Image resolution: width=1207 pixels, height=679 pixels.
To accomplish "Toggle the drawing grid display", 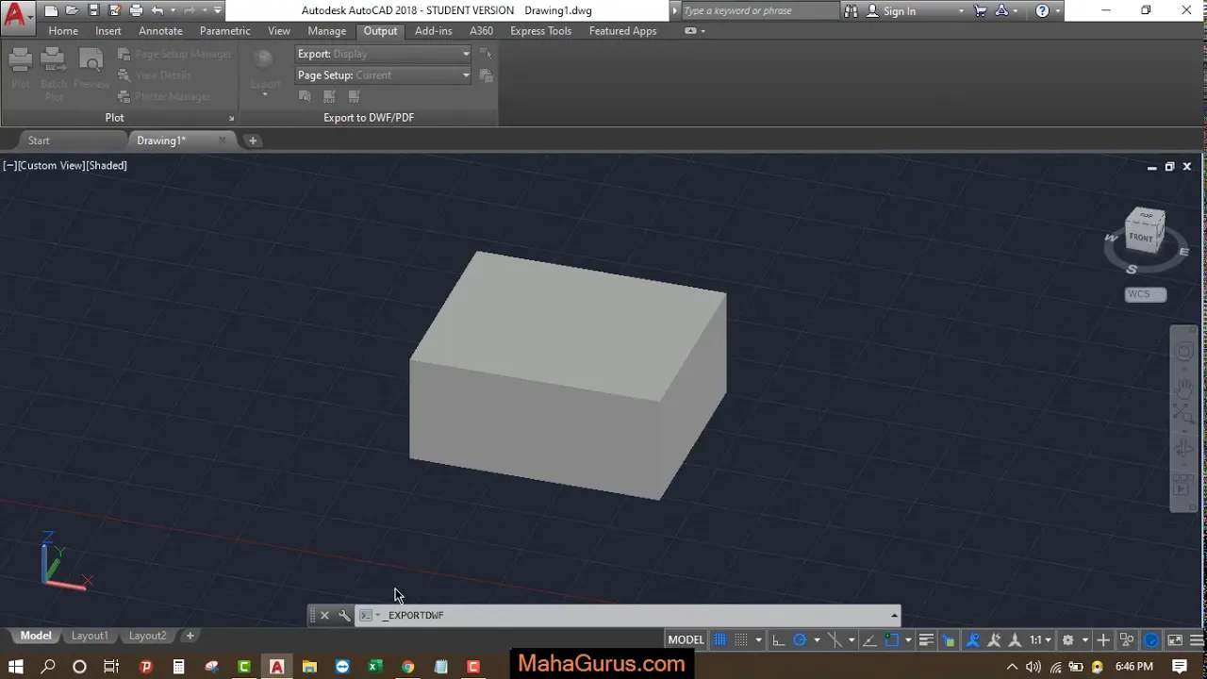I will 719,639.
